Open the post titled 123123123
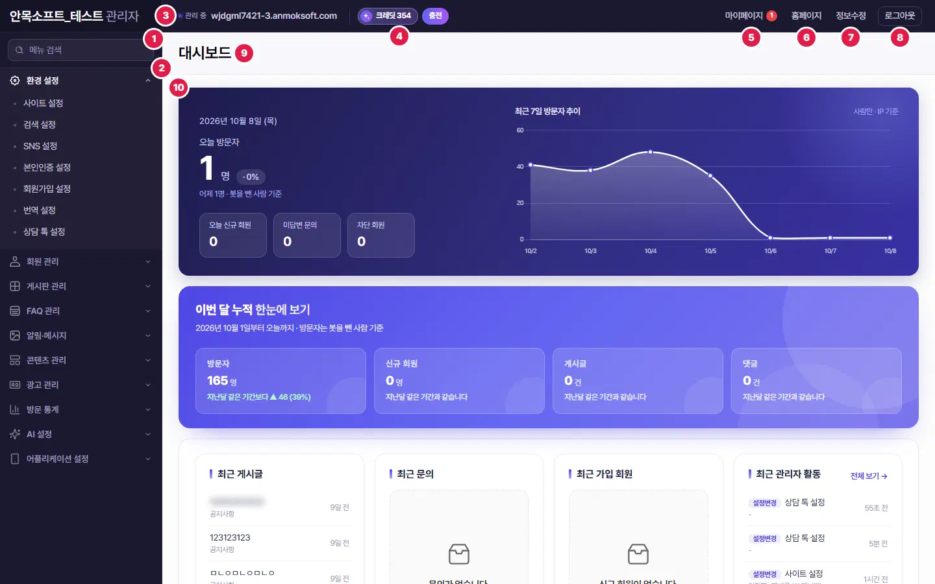 tap(230, 537)
